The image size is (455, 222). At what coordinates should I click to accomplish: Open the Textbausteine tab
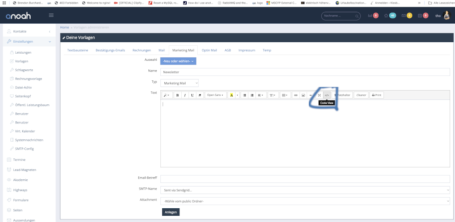(78, 50)
